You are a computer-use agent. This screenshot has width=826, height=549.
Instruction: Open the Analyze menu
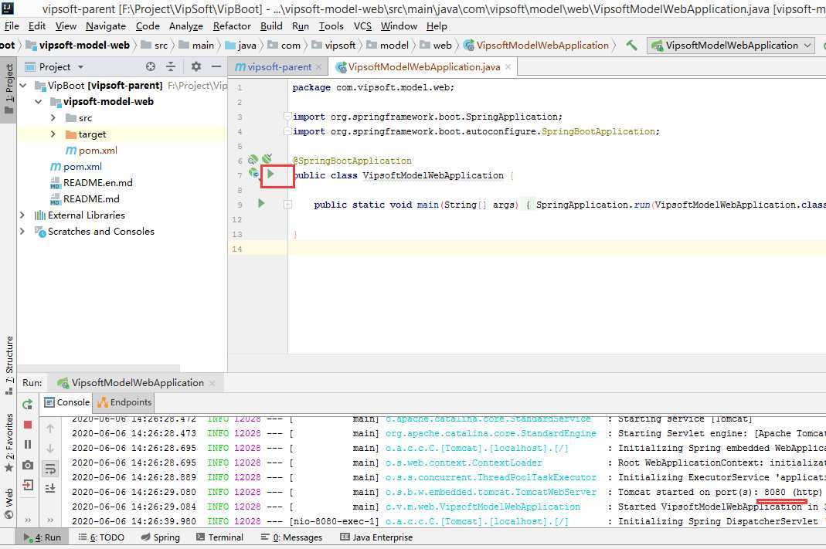point(186,25)
